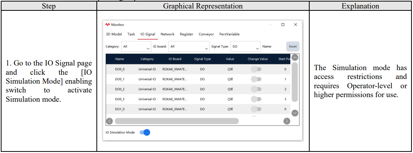This screenshot has width=413, height=153.
Task: Open the Category dropdown
Action: pyautogui.click(x=137, y=46)
